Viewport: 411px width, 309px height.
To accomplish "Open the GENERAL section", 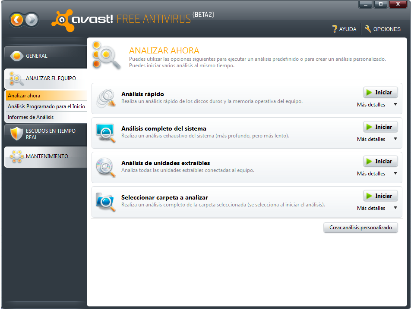I will pyautogui.click(x=46, y=56).
